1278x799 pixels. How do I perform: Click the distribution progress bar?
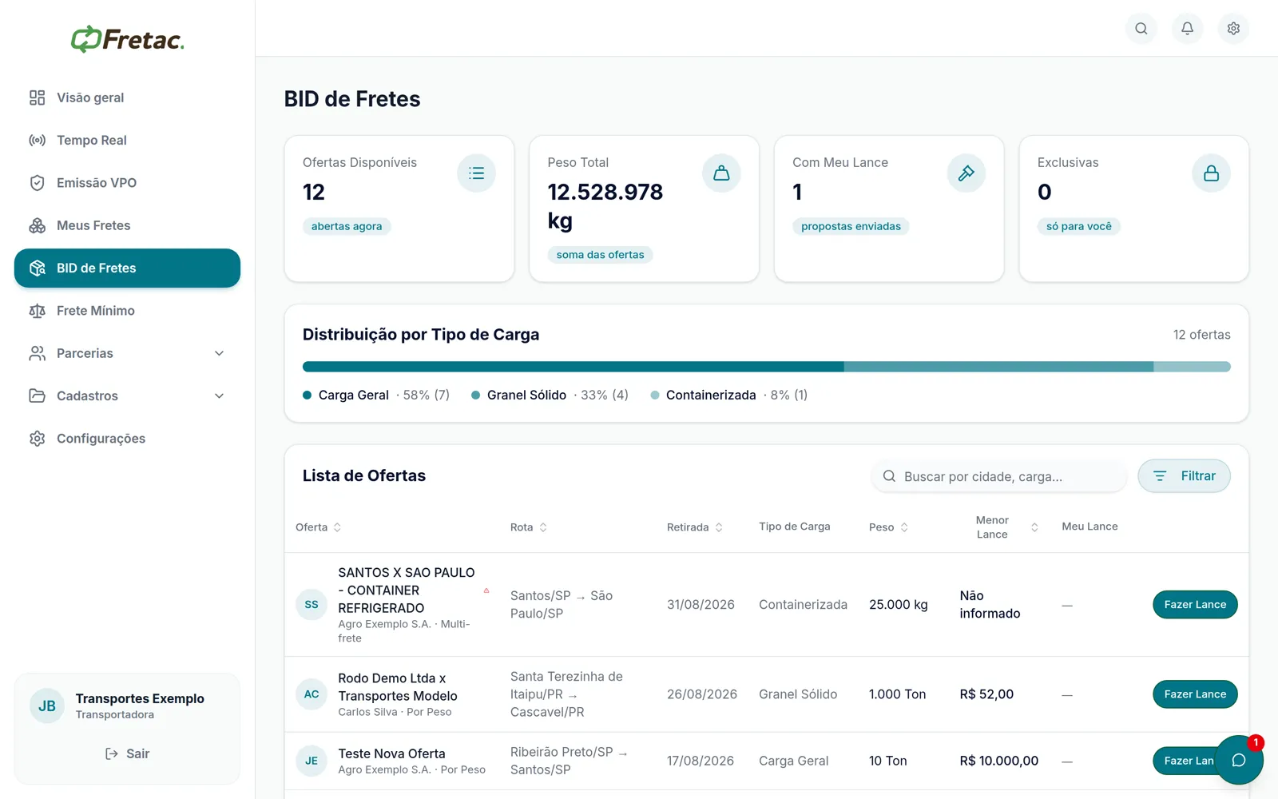click(x=766, y=367)
